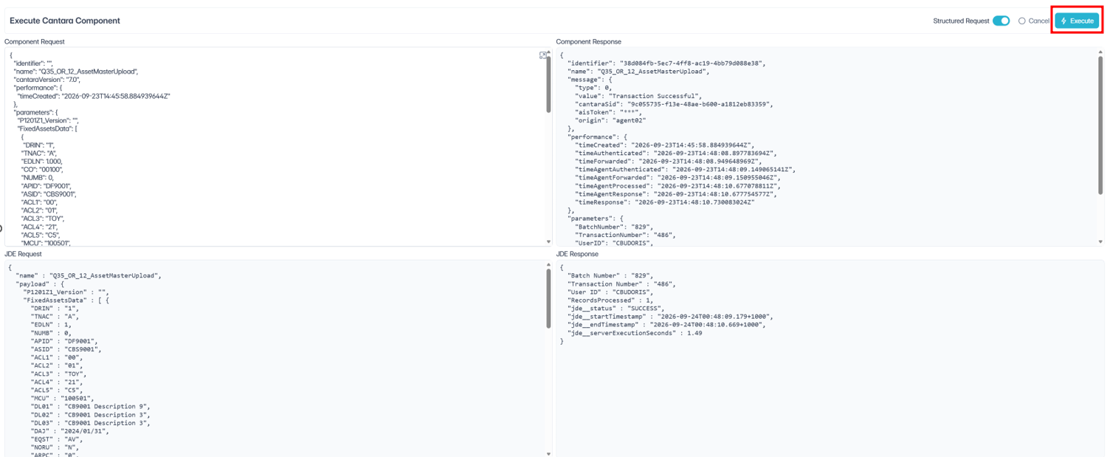Click the "EQST": "AV" line
The height and width of the screenshot is (457, 1107).
(x=57, y=439)
